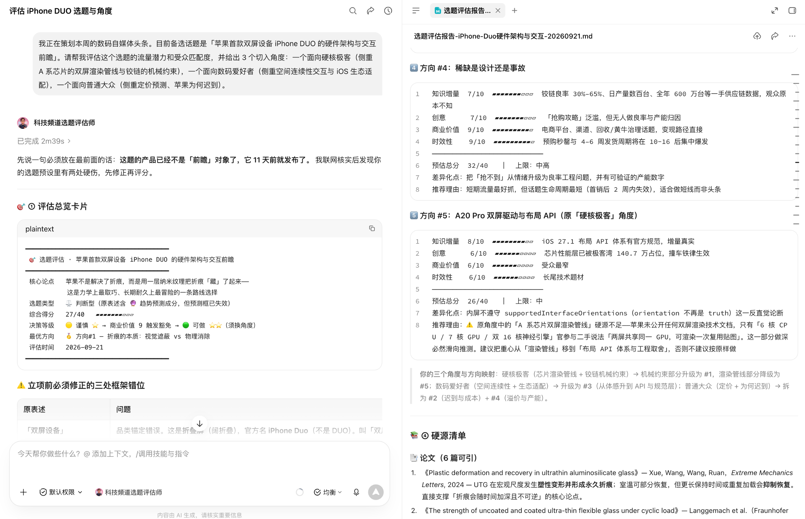Click the 评估时间 2026-09-21 line
The image size is (805, 519).
pos(66,347)
